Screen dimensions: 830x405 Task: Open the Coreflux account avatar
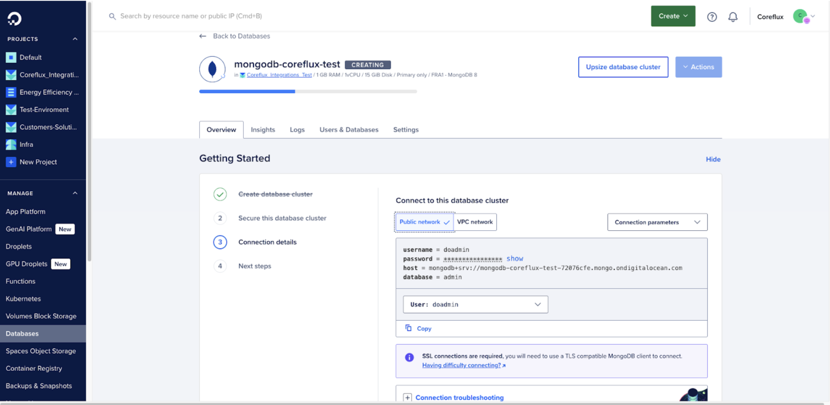tap(800, 16)
